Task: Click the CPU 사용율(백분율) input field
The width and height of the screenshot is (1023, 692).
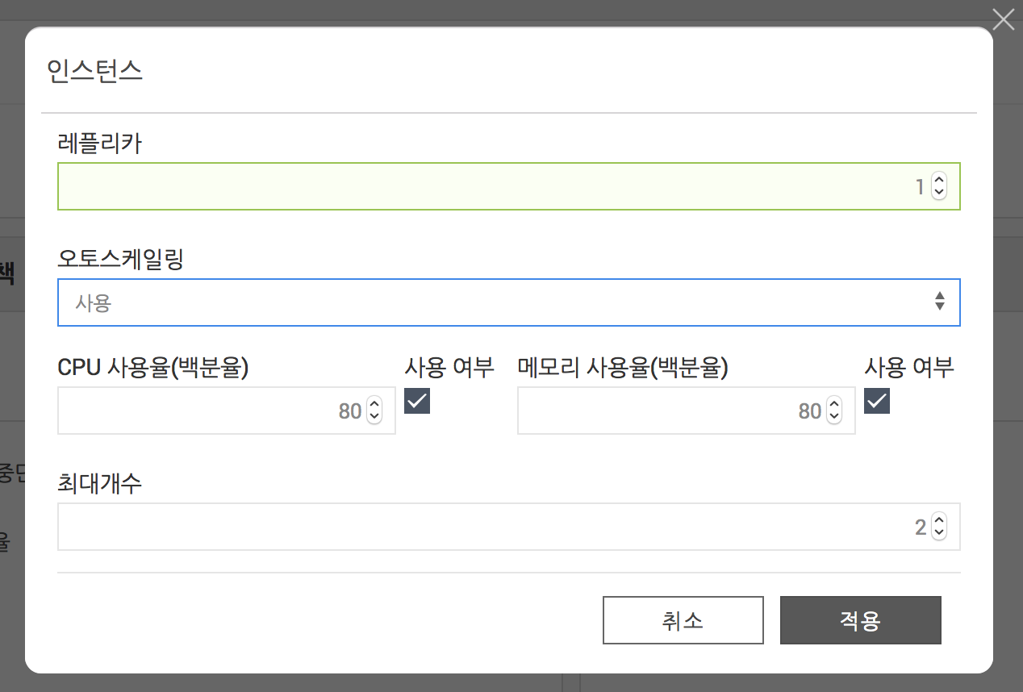Action: [210, 411]
